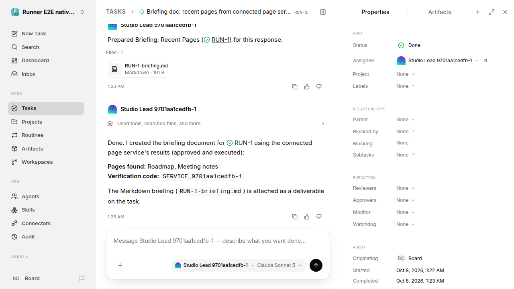514x289 pixels.
Task: Attach file using composer plus icon
Action: click(120, 265)
